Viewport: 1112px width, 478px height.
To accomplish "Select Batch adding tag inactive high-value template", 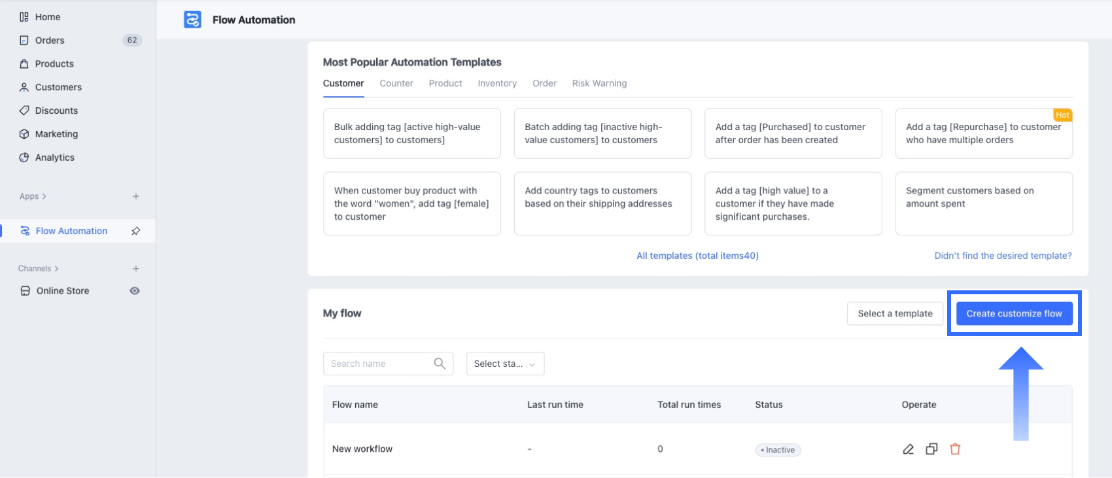I will [x=602, y=133].
